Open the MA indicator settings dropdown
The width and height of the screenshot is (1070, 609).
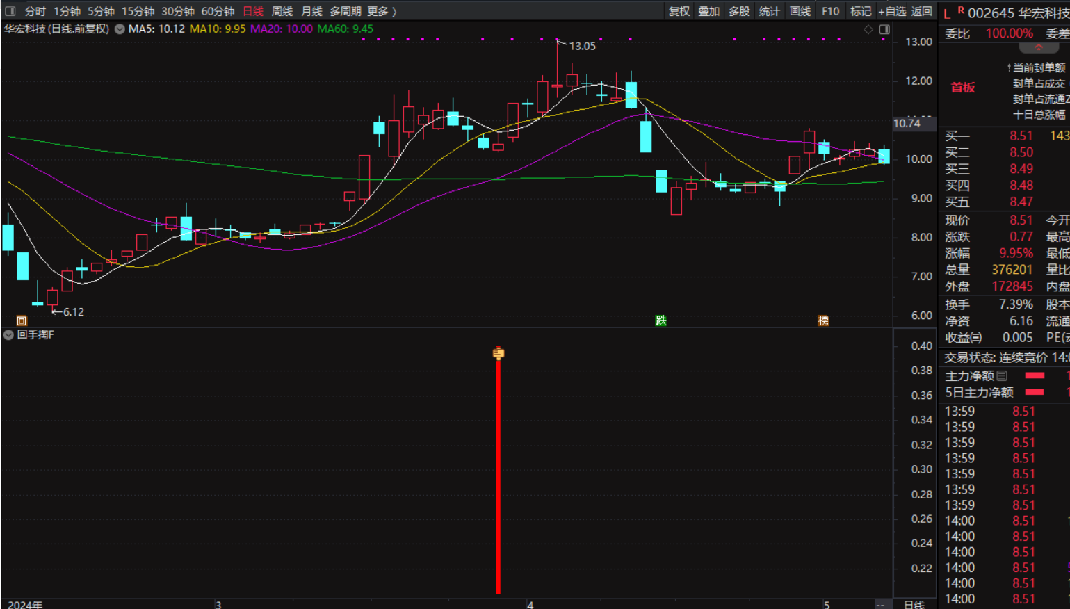coord(120,29)
